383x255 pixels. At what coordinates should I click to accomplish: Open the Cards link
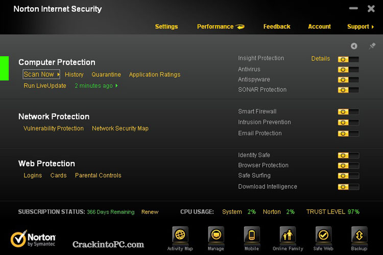[x=58, y=175]
